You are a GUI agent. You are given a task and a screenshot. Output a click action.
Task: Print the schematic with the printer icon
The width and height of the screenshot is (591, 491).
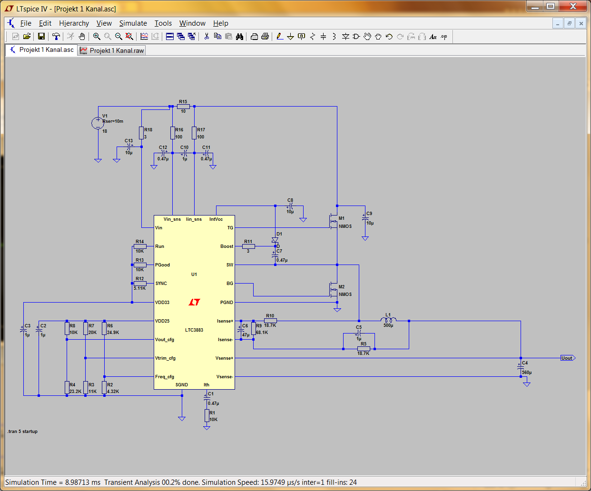[x=265, y=37]
